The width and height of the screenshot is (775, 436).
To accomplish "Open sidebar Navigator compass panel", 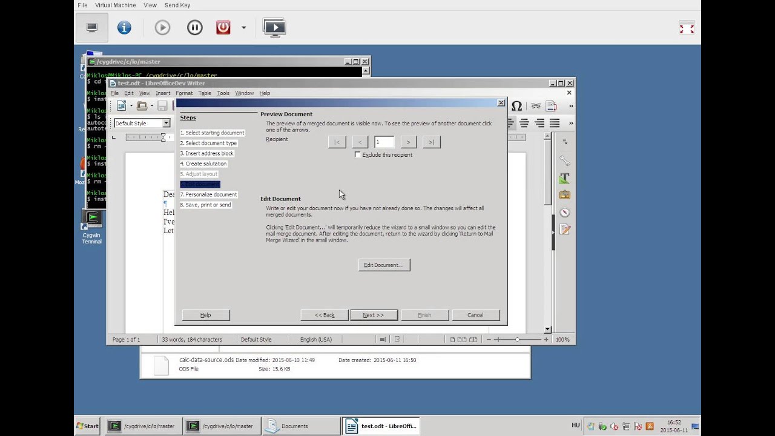I will [x=564, y=213].
